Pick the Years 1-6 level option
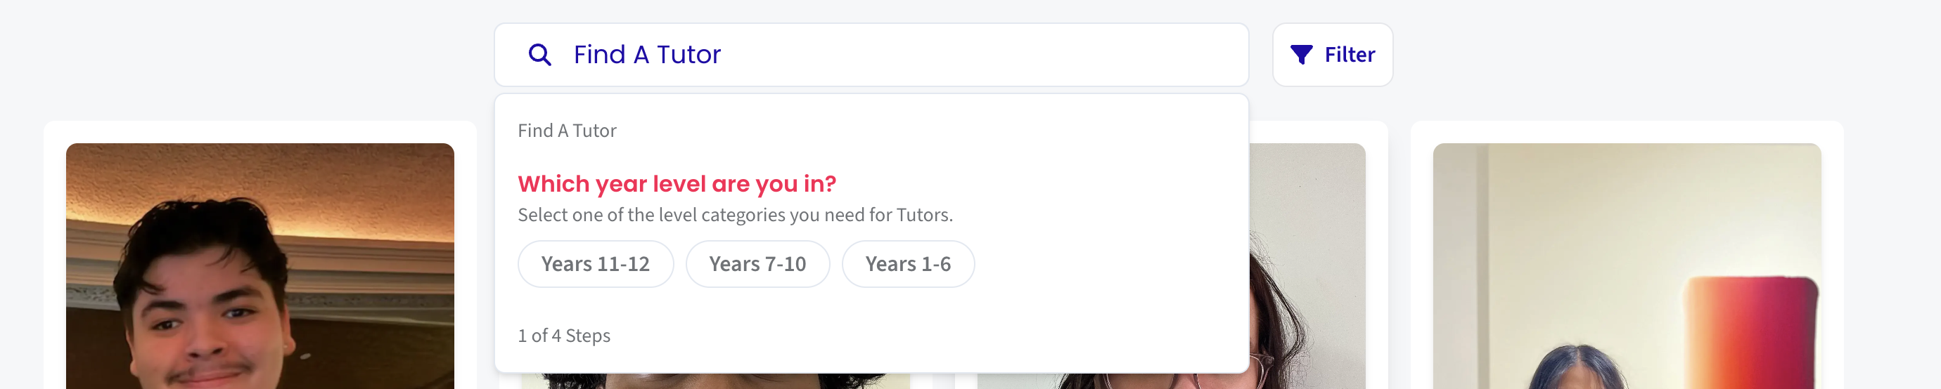The image size is (1941, 389). tap(907, 264)
